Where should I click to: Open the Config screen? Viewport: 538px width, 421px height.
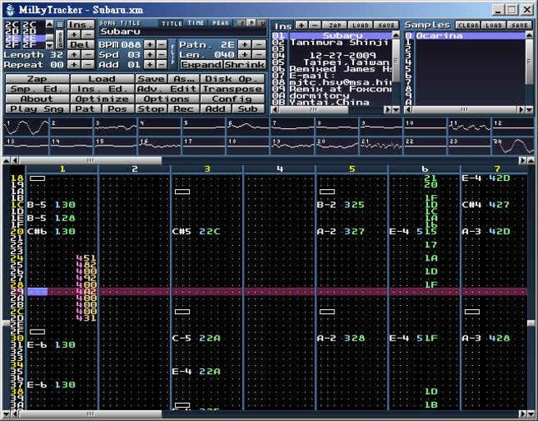pyautogui.click(x=232, y=99)
